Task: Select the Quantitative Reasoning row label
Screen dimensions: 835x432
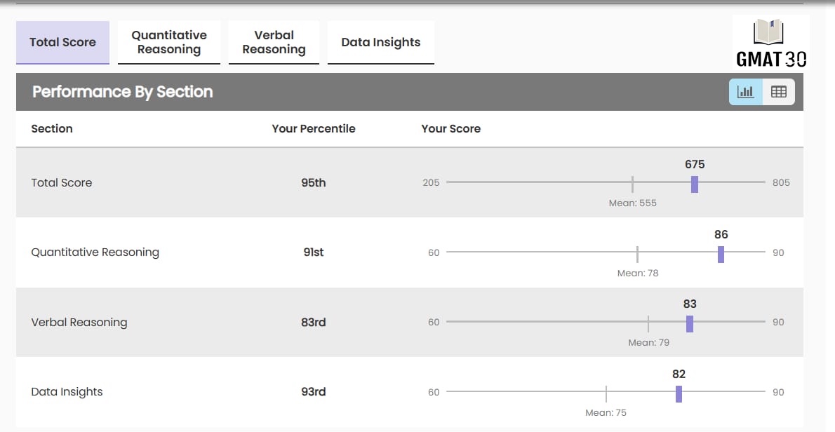Action: (x=95, y=252)
